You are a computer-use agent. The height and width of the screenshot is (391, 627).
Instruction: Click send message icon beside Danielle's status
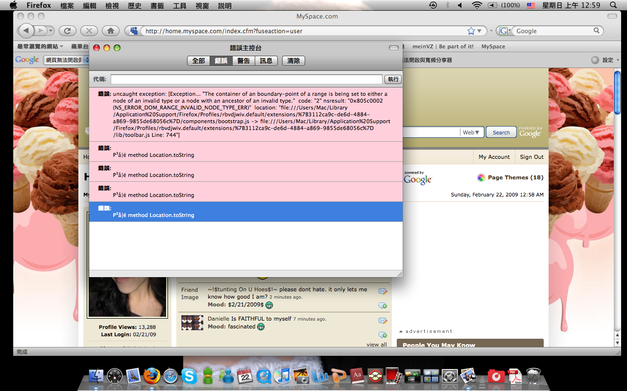[x=383, y=321]
